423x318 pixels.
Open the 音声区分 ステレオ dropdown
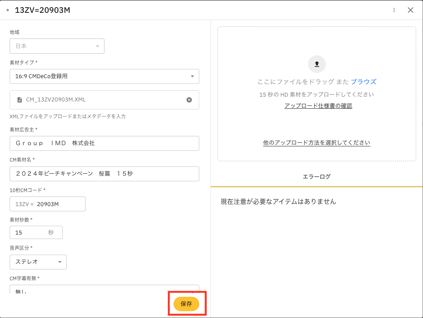(x=38, y=262)
